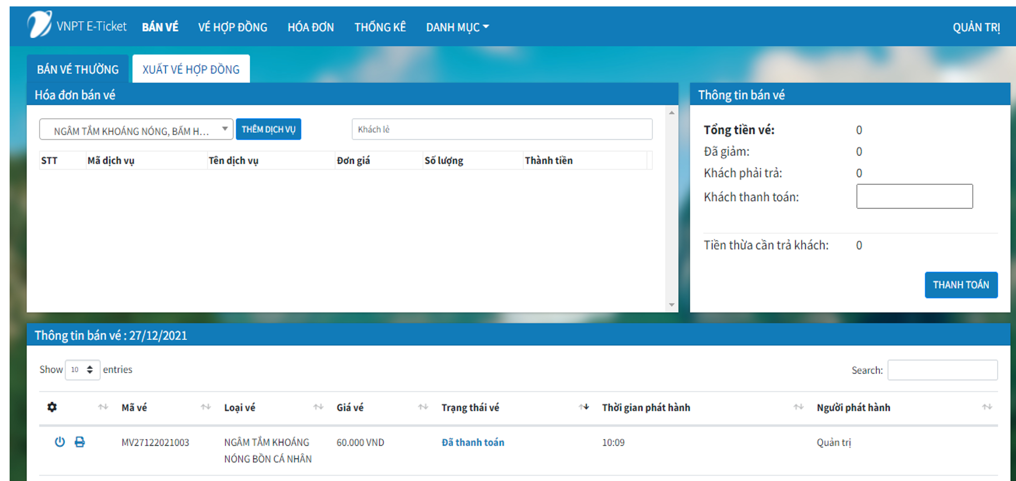Click the THÊM DỊCH VỤ button
The width and height of the screenshot is (1016, 481).
point(268,129)
